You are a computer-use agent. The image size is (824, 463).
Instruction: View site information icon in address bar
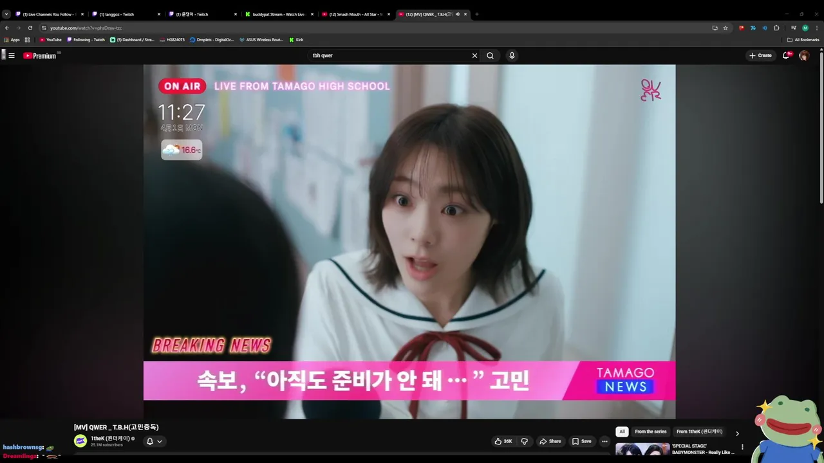(44, 28)
